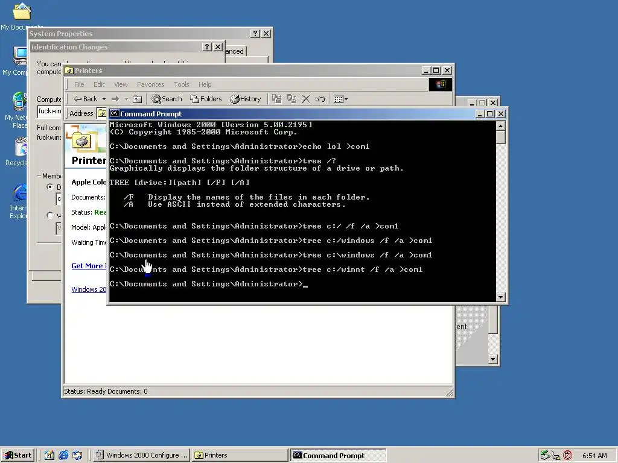Click the Printers window title bar icon

tap(69, 71)
